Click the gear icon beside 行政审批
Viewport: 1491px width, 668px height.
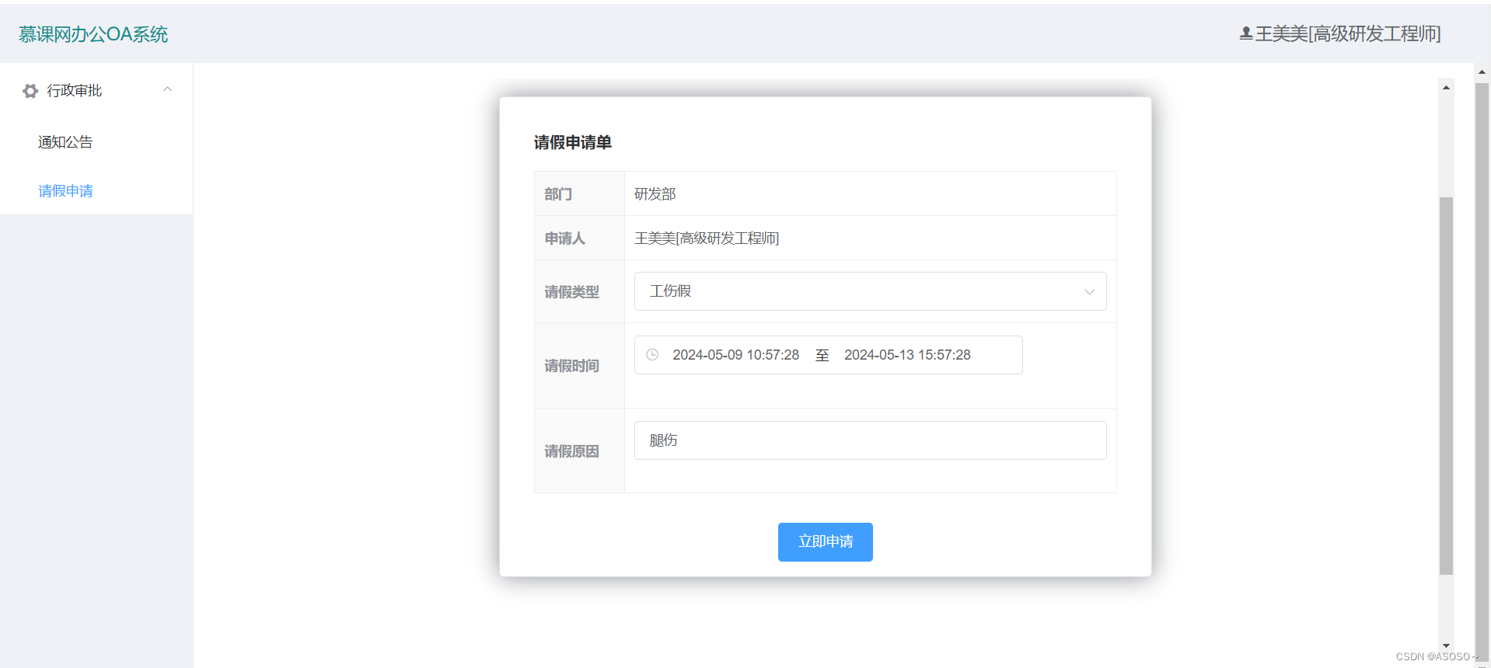point(30,91)
